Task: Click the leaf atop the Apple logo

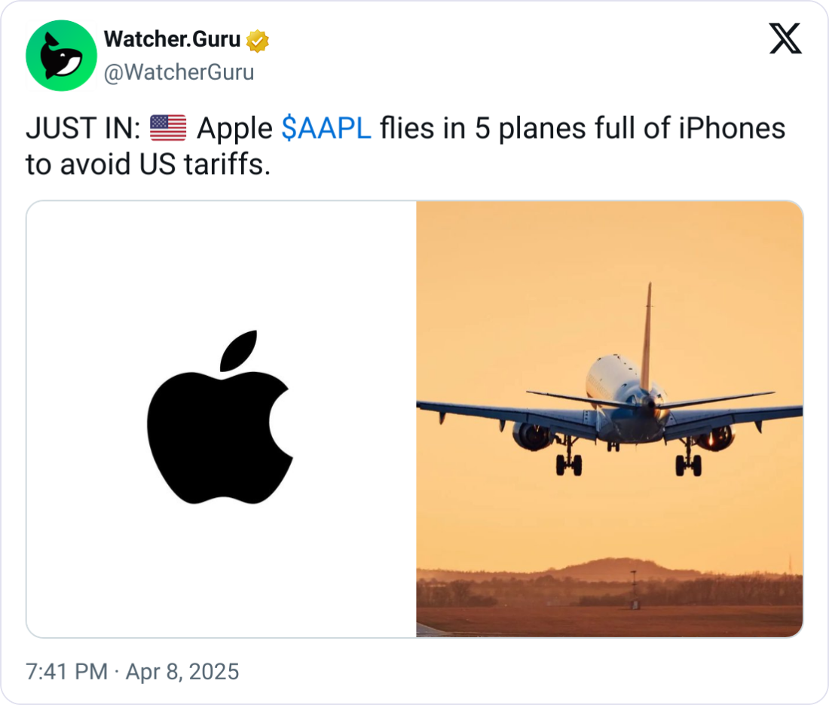Action: tap(240, 350)
